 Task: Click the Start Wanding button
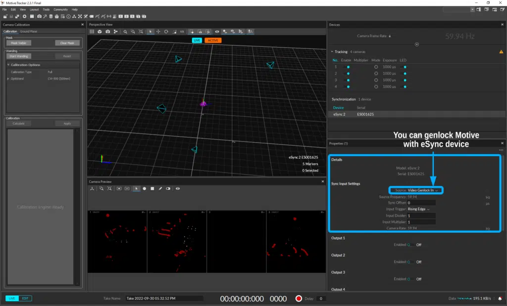coord(19,56)
